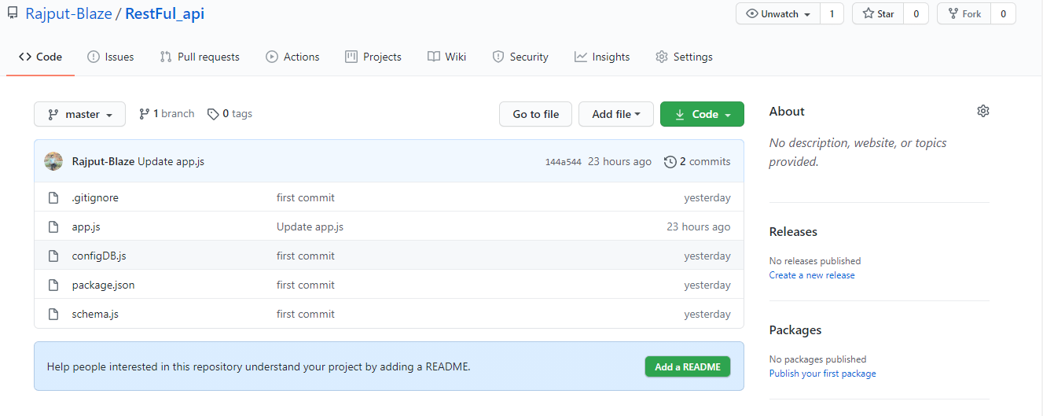Expand the master branch selector

pyautogui.click(x=79, y=114)
